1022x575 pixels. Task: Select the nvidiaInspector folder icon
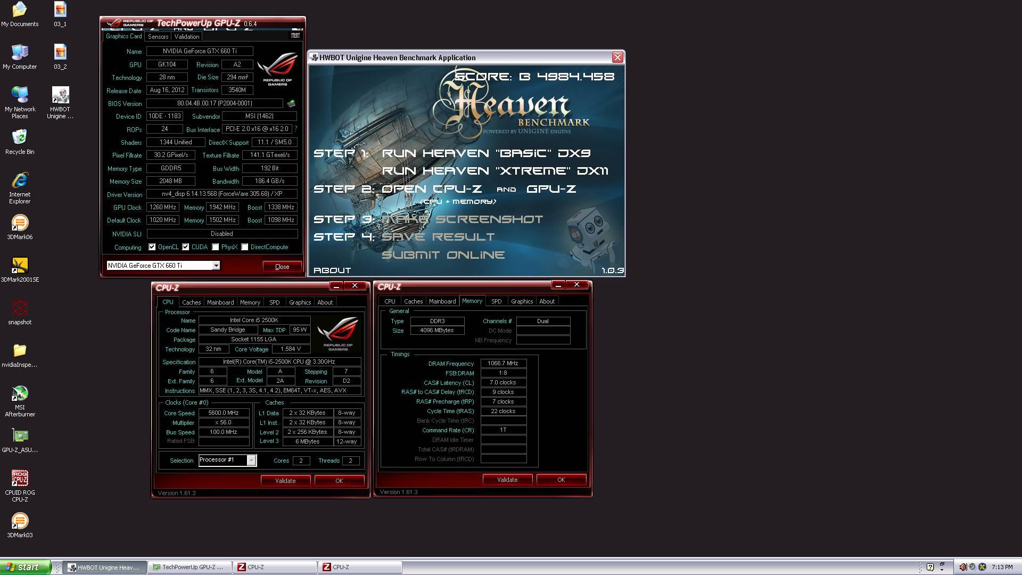20,355
